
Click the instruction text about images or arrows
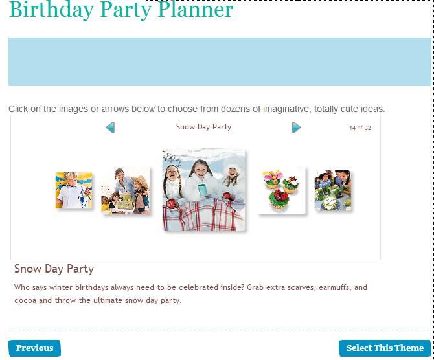196,109
